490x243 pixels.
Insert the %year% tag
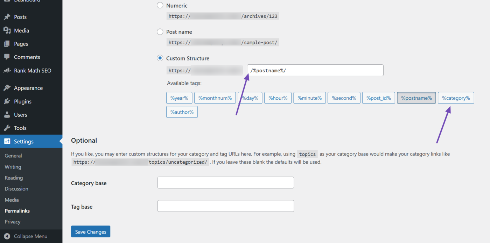click(x=179, y=98)
